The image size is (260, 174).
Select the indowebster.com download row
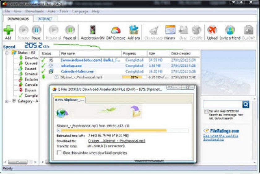point(120,60)
